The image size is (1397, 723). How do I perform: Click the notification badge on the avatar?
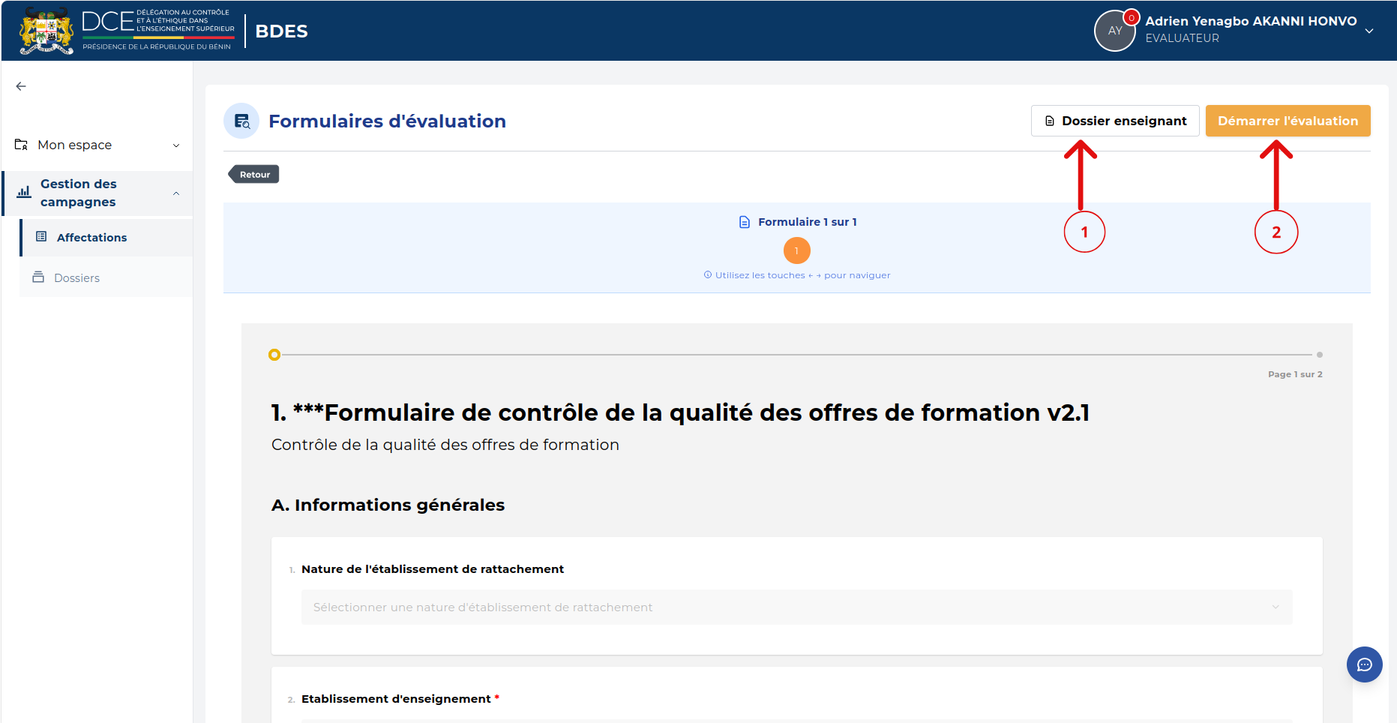click(1131, 17)
